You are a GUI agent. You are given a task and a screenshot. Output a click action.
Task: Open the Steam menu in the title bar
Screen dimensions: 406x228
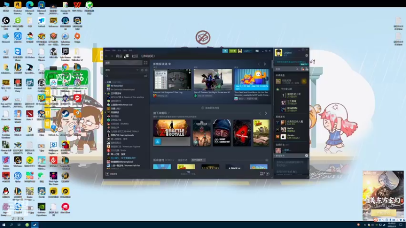[x=108, y=50]
